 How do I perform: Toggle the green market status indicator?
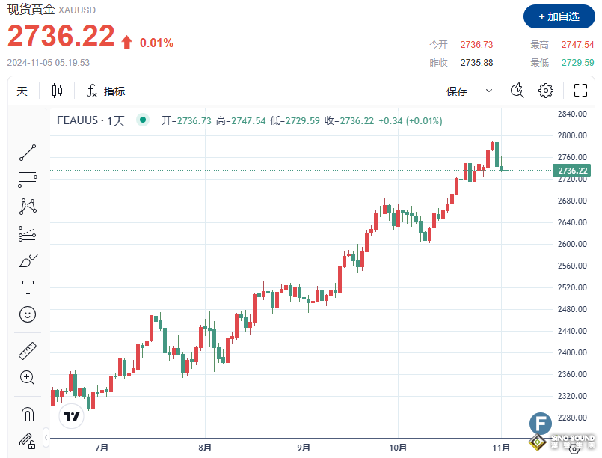click(143, 120)
